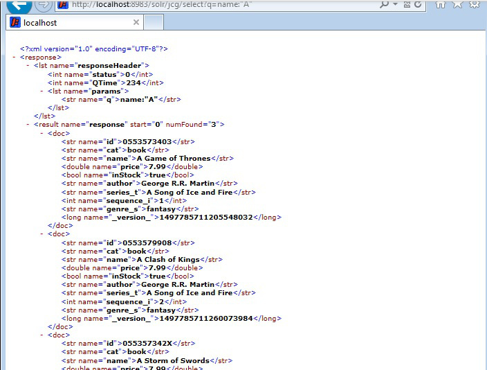Refresh the page with the reload icon
The width and height of the screenshot is (487, 370).
pos(418,4)
